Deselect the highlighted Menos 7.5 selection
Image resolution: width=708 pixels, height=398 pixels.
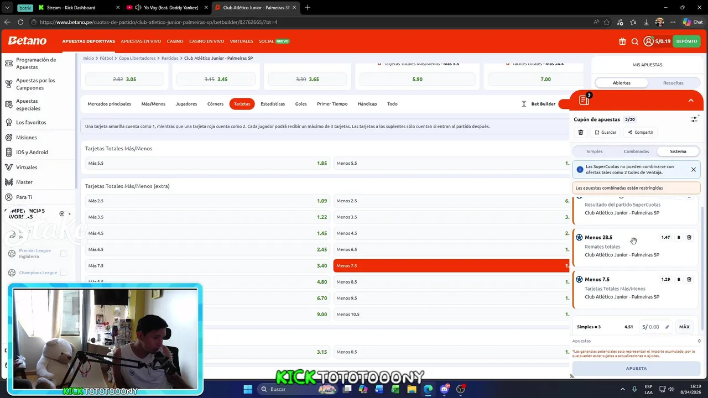point(451,265)
